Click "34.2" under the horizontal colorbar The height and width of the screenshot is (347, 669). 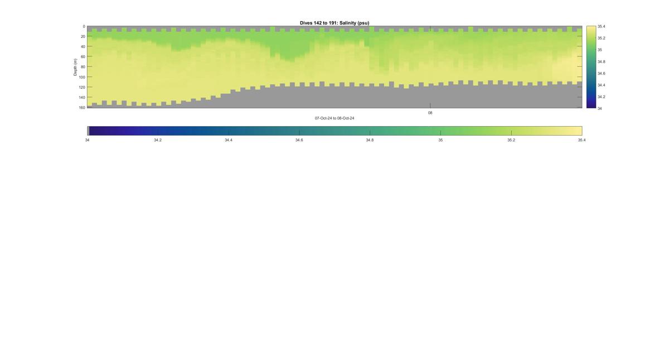158,140
